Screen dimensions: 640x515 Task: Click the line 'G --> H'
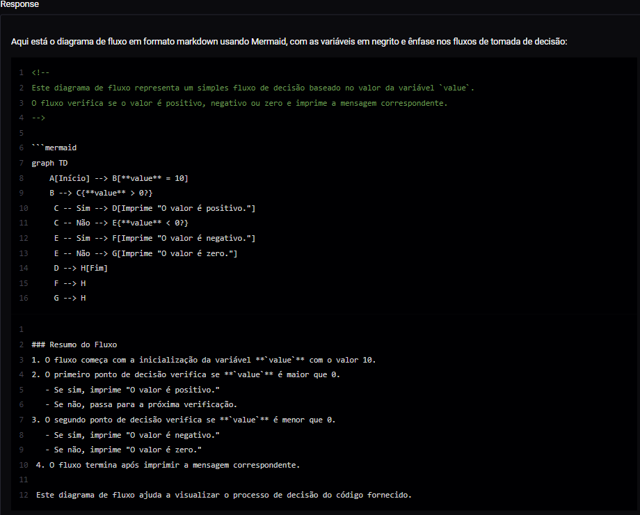pos(70,298)
